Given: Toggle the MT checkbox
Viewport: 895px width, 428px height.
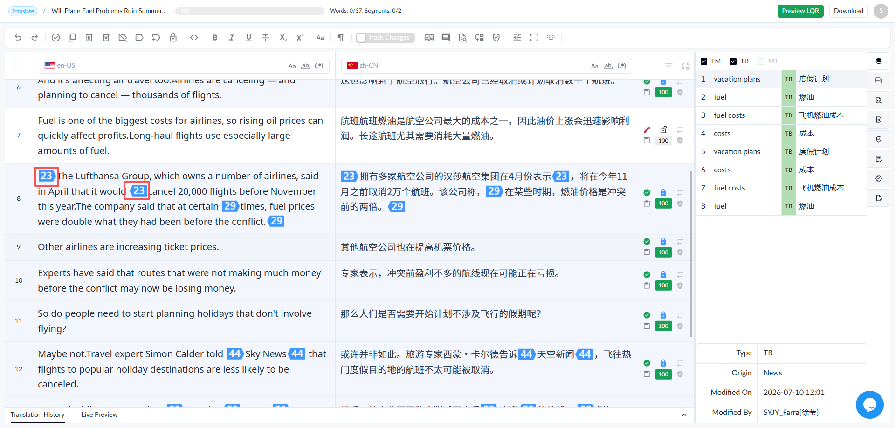Looking at the screenshot, I should [761, 61].
